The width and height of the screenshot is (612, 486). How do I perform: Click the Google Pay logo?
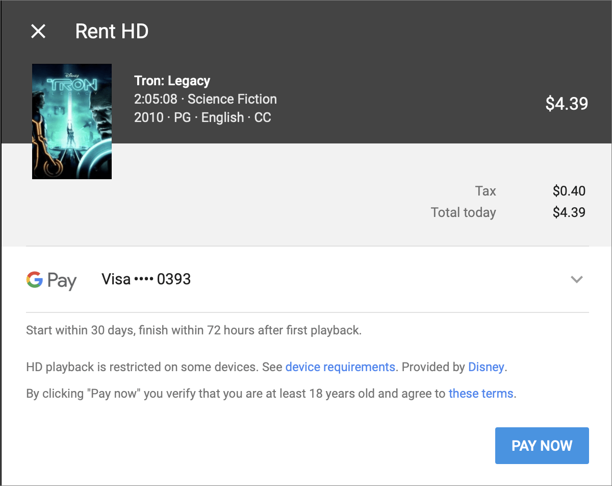[x=51, y=279]
